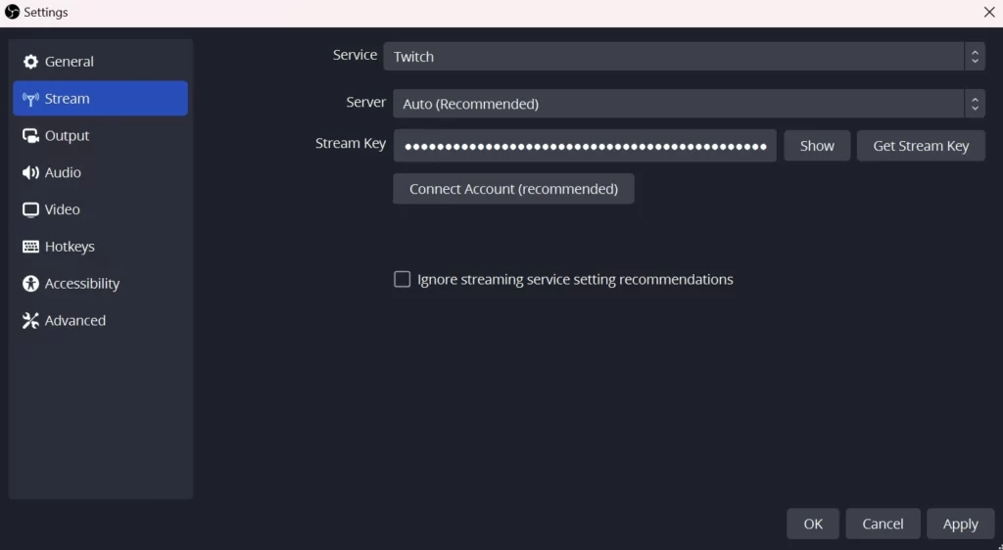Image resolution: width=1003 pixels, height=550 pixels.
Task: Switch to the Hotkeys settings tab
Action: point(101,247)
